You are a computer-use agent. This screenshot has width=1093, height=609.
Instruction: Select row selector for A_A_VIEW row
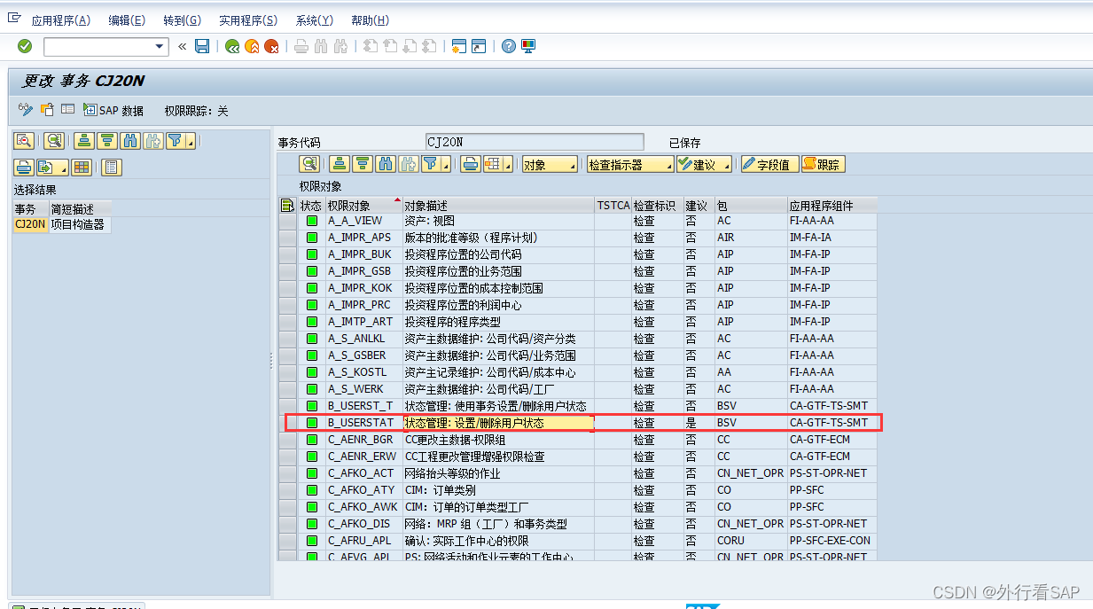[x=287, y=221]
